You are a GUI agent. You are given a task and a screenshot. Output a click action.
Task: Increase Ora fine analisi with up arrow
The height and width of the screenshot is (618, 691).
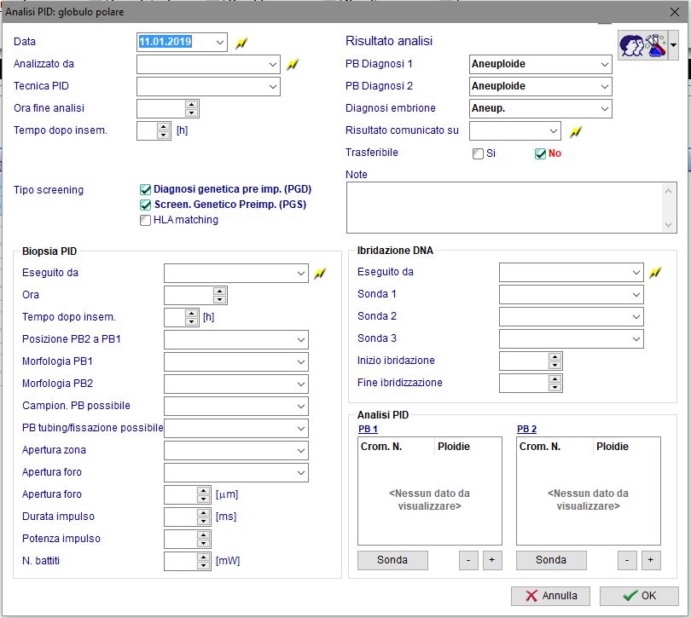191,105
